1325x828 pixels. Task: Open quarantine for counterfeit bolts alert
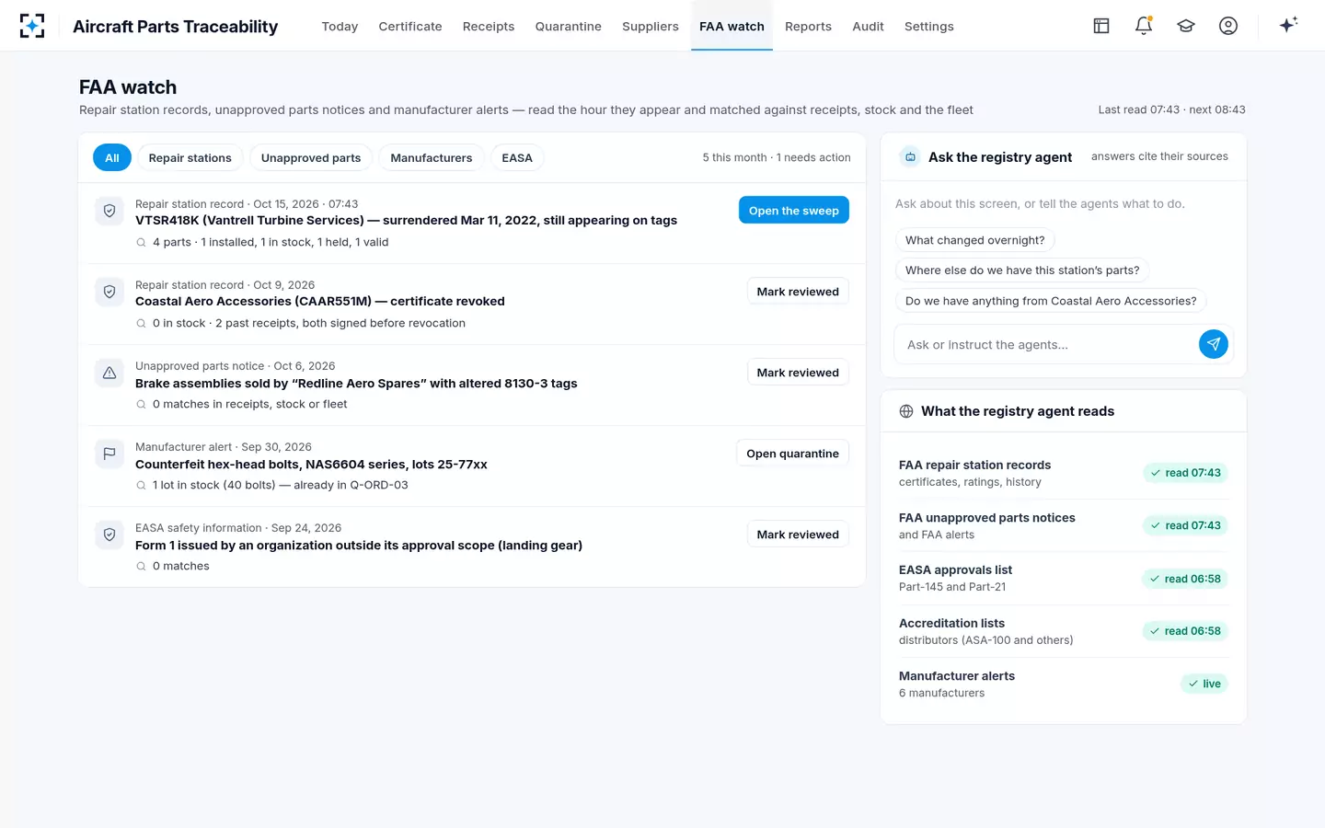[x=792, y=454]
